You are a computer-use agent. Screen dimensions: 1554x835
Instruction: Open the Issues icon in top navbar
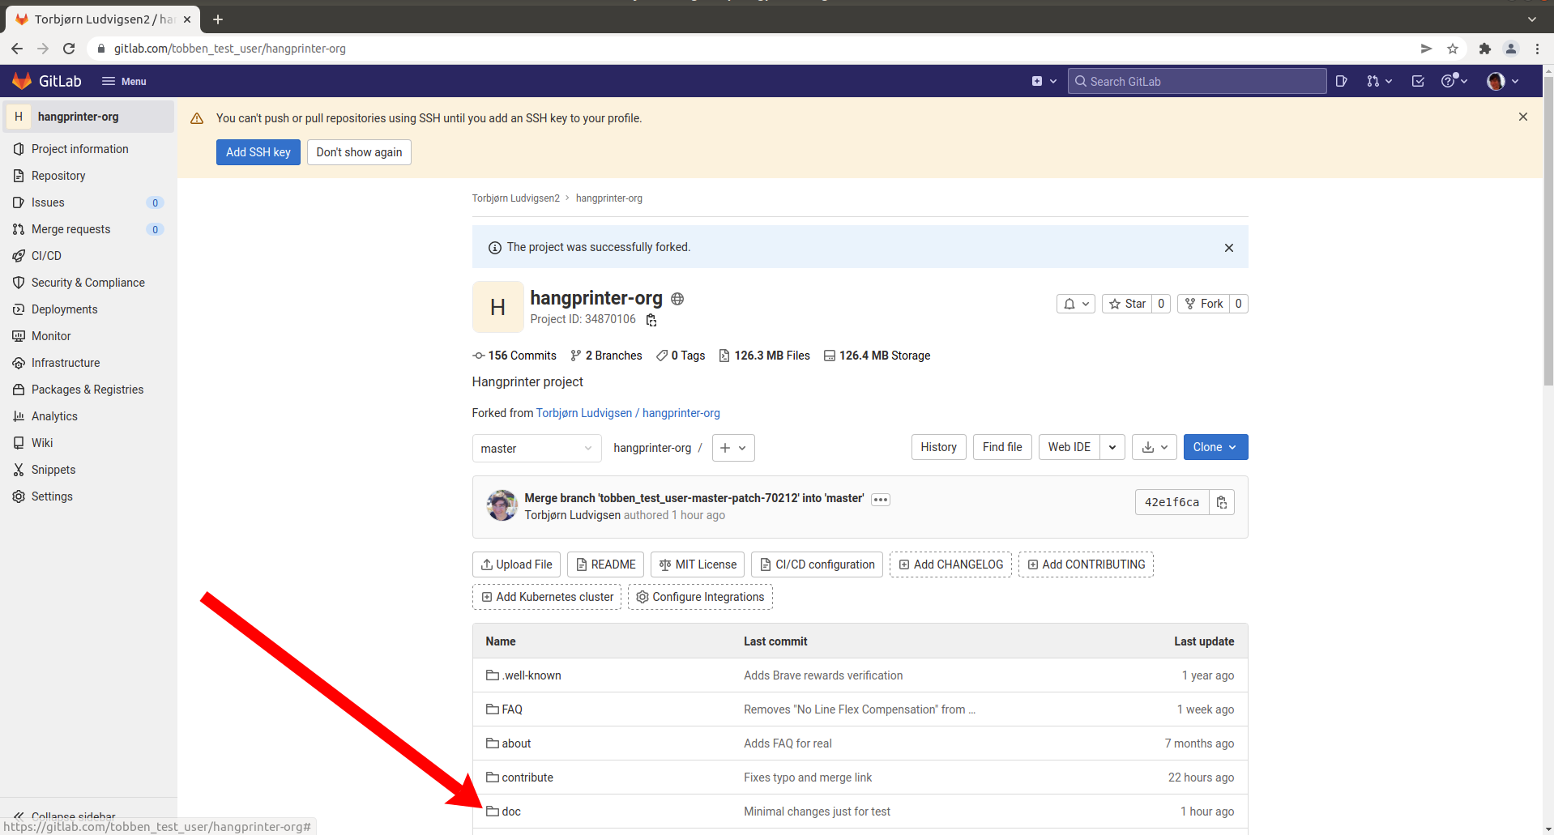pyautogui.click(x=1341, y=81)
